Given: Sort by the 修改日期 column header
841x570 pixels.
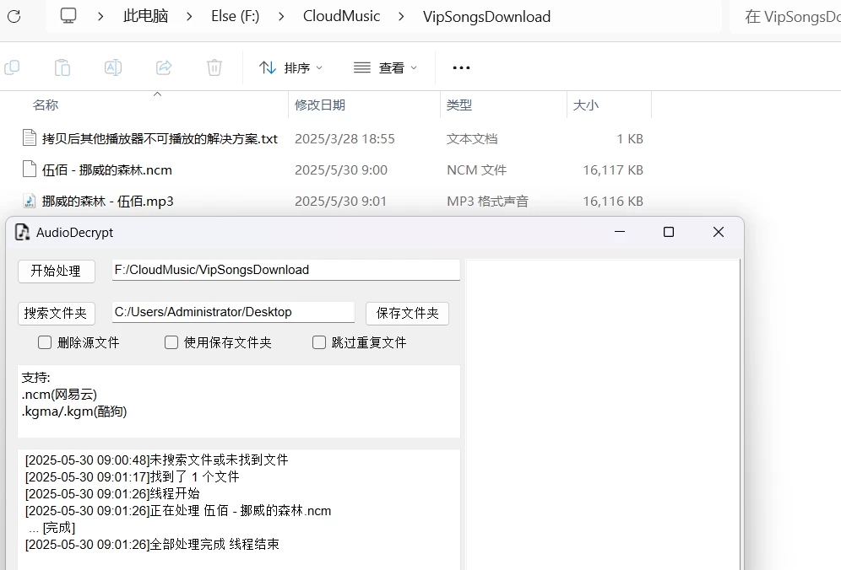Looking at the screenshot, I should pyautogui.click(x=320, y=105).
